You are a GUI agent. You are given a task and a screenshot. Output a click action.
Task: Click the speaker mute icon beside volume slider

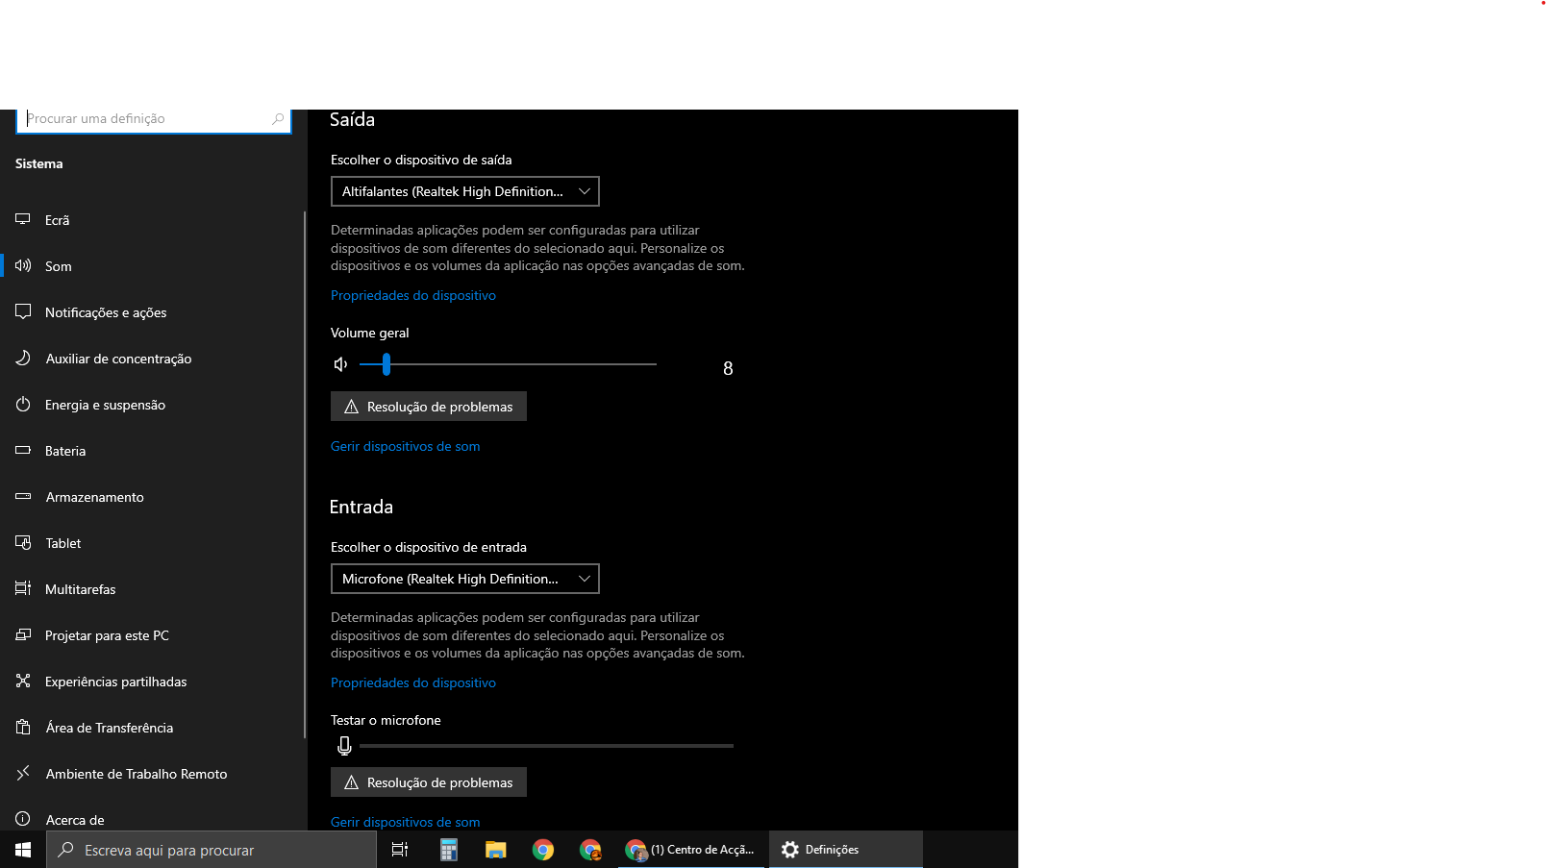[340, 364]
